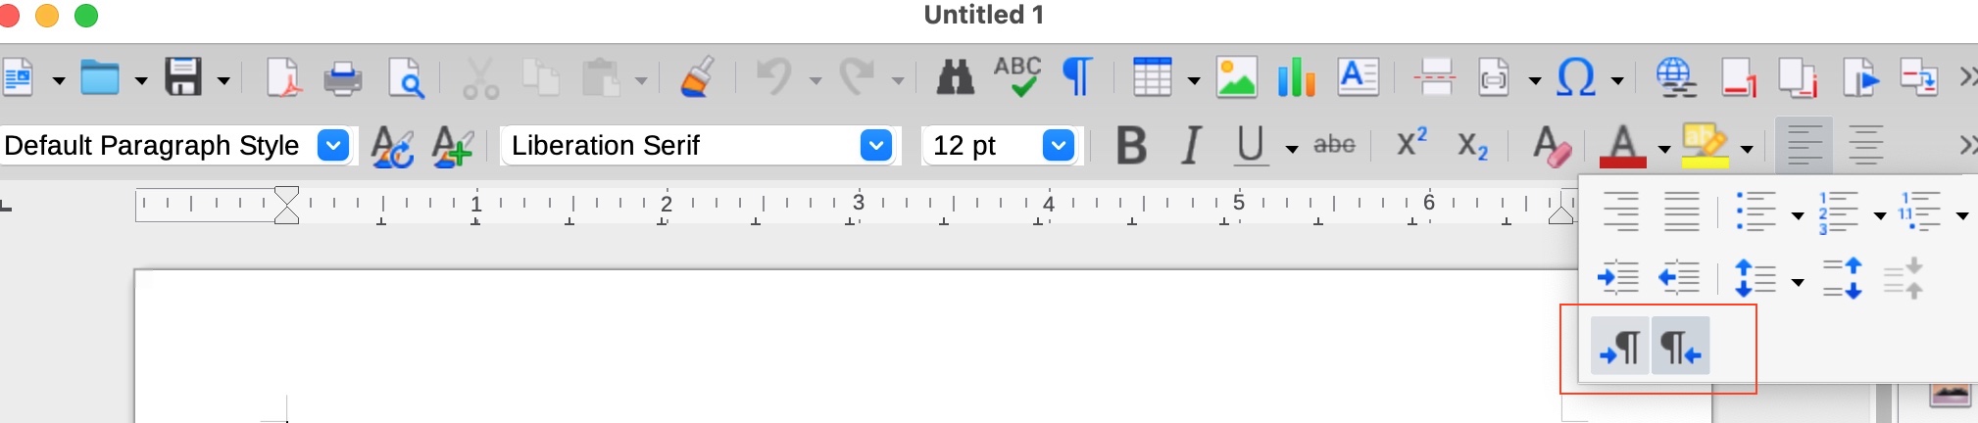Open the Default Paragraph Style dropdown

point(333,146)
